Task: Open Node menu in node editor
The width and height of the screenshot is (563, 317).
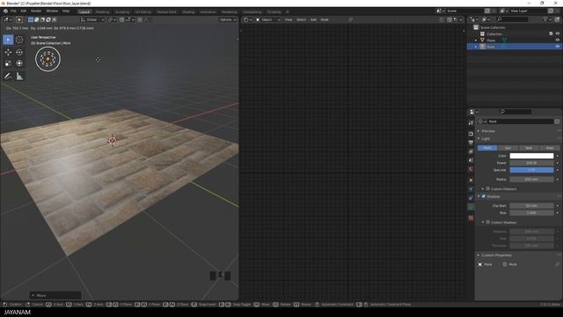Action: [x=325, y=19]
